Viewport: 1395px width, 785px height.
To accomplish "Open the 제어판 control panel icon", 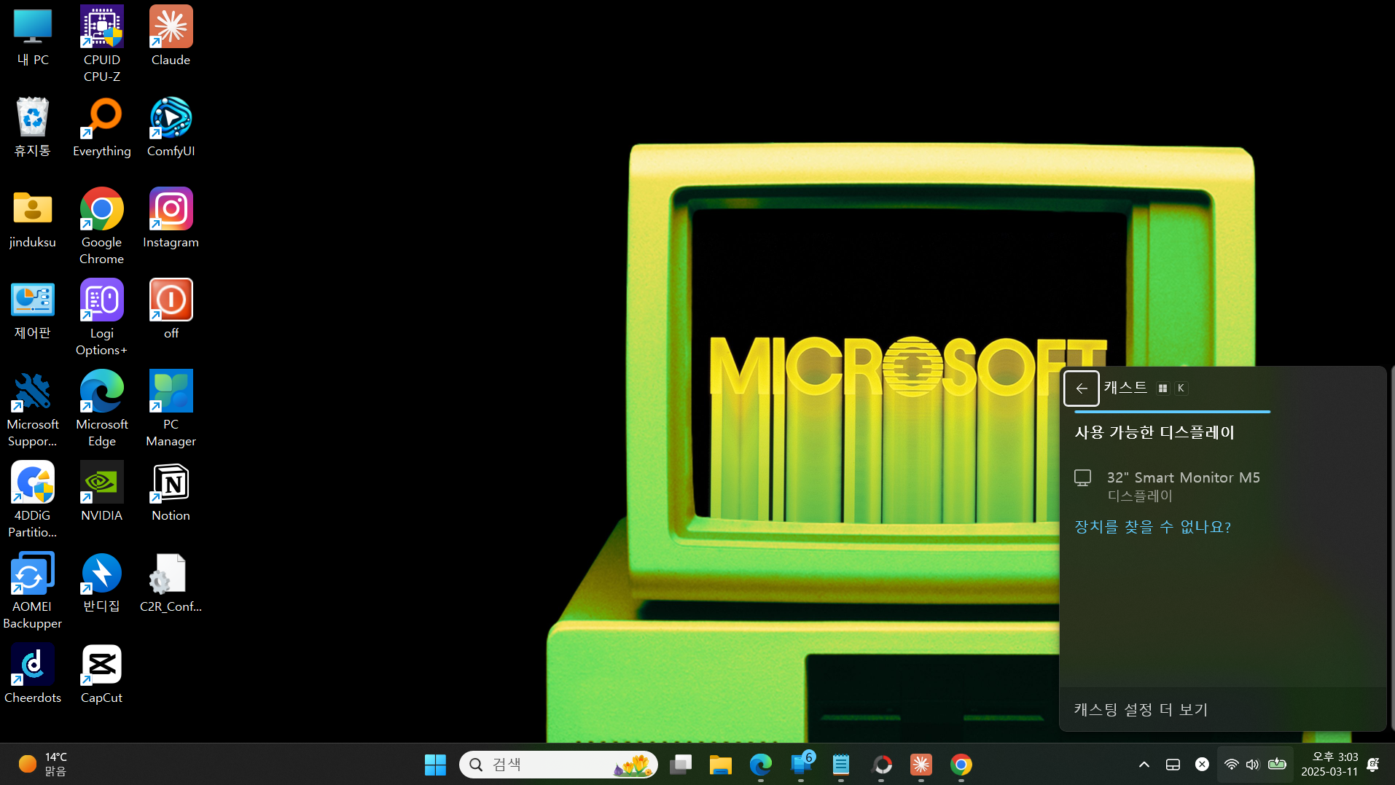I will (33, 310).
